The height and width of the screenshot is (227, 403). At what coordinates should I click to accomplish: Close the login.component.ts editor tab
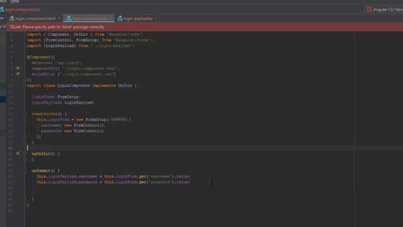[111, 18]
